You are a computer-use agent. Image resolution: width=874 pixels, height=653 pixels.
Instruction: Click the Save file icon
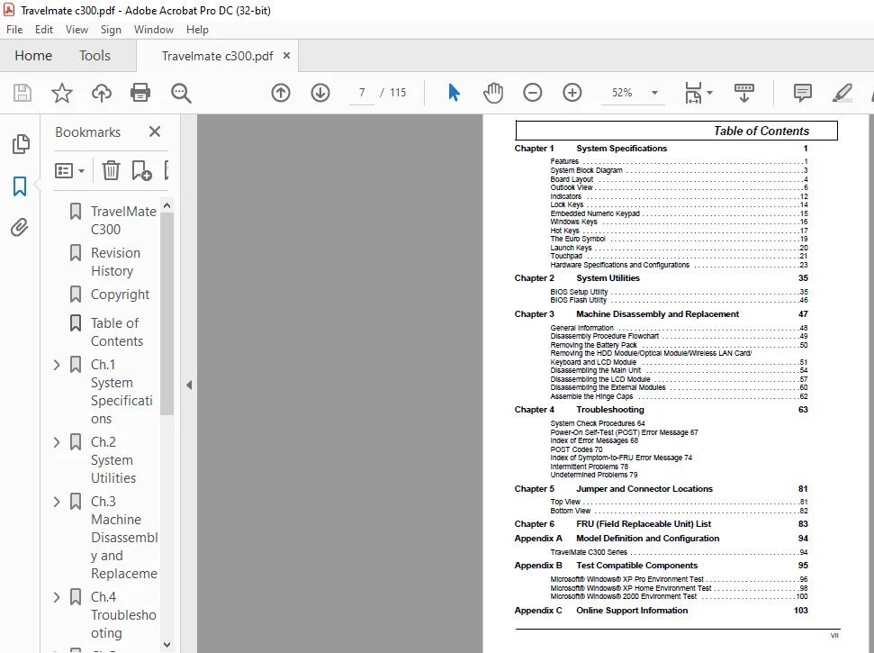tap(23, 93)
